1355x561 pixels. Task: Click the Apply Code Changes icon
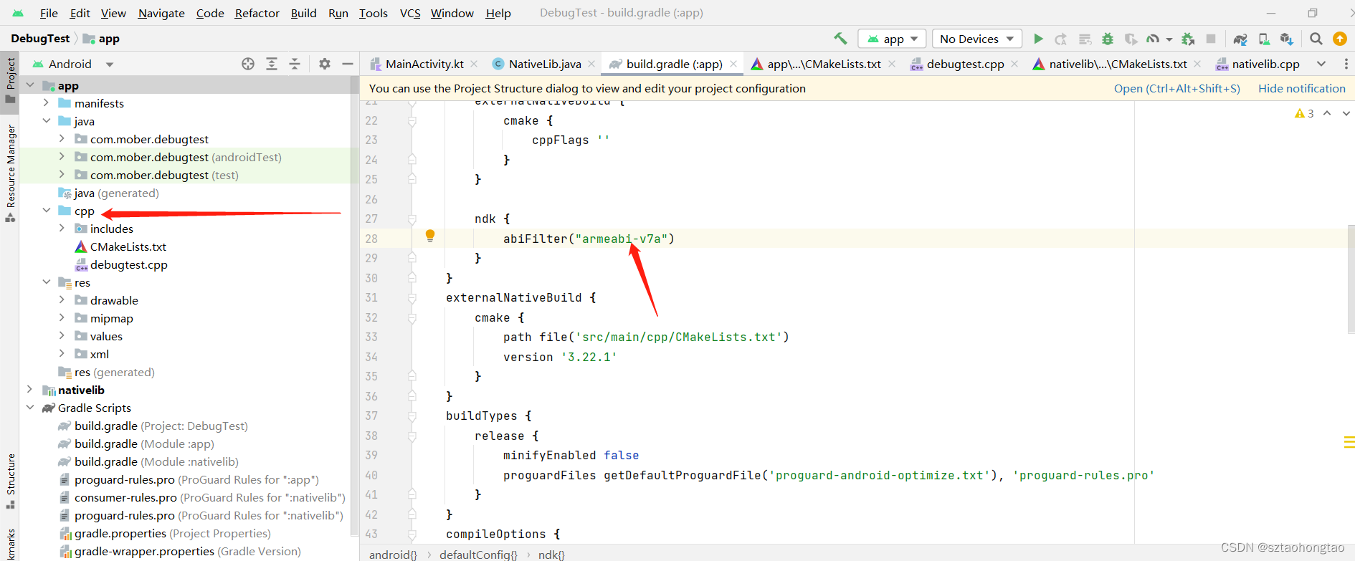tap(1085, 39)
